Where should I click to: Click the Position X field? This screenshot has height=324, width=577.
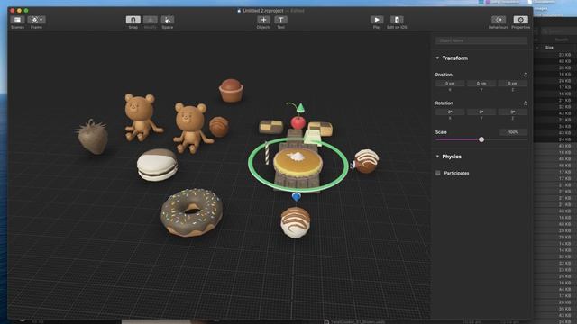point(450,84)
